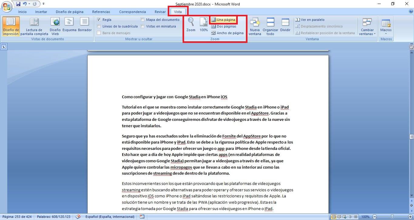Open the Zoom magnifier dialog

[x=191, y=24]
